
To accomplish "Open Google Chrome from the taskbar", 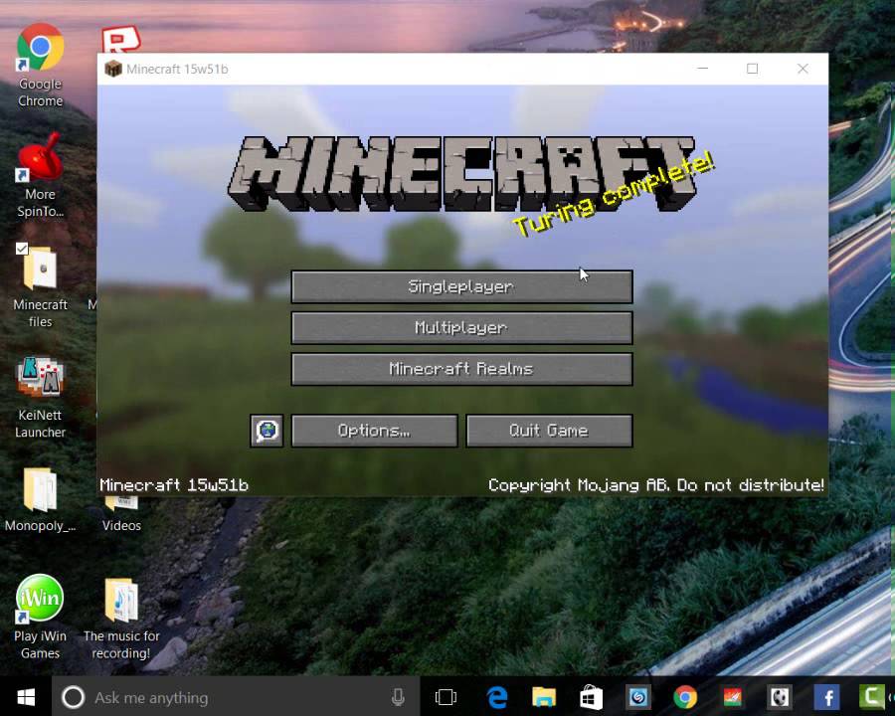I will click(685, 697).
